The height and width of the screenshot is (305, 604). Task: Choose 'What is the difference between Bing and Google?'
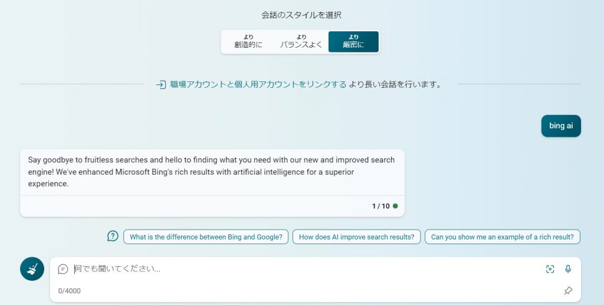[206, 237]
